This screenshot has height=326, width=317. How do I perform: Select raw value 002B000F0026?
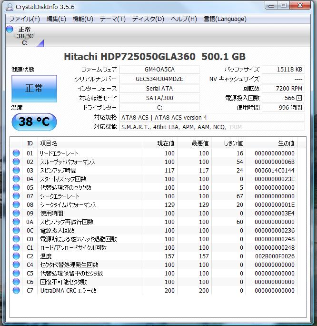[275, 256]
